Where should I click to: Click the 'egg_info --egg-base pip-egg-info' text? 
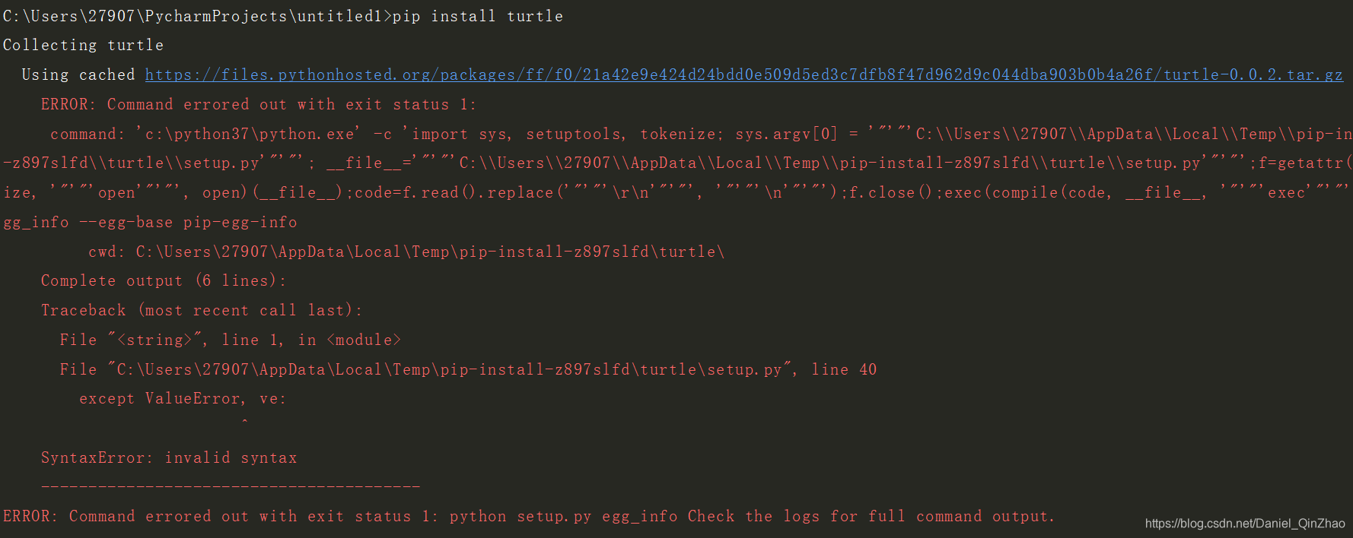(150, 222)
